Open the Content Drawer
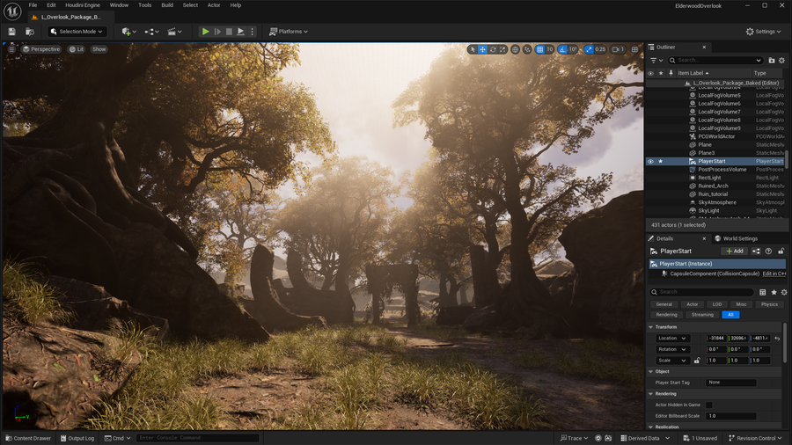Image resolution: width=792 pixels, height=445 pixels. pyautogui.click(x=28, y=438)
